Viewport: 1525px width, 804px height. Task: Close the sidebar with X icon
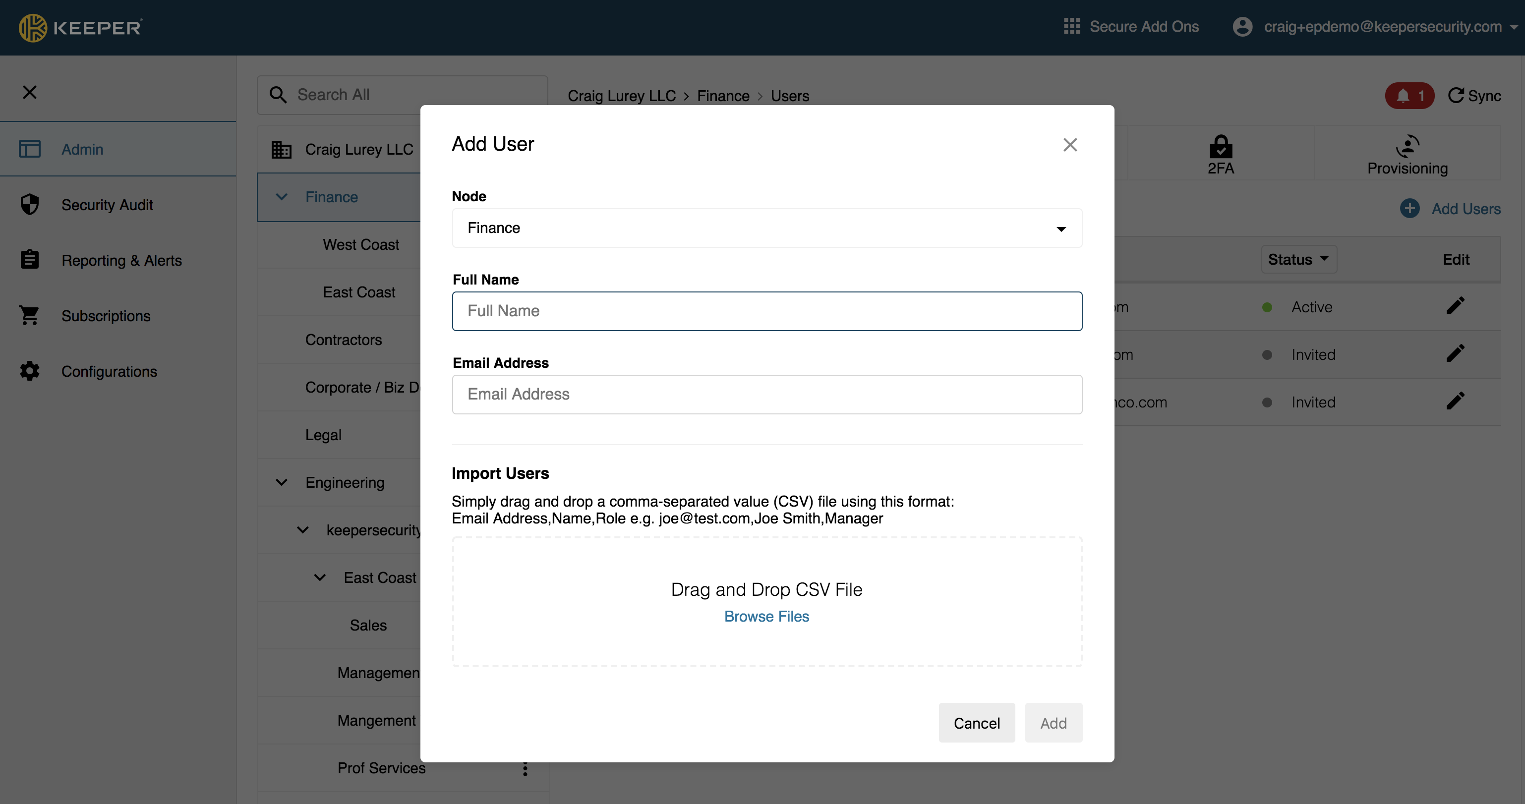point(30,92)
